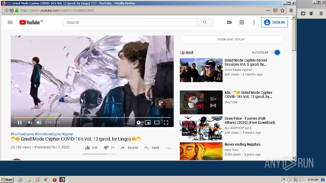Open Secret Sessions Vol. 5 thumbnail
This screenshot has width=326, height=183.
(201, 70)
